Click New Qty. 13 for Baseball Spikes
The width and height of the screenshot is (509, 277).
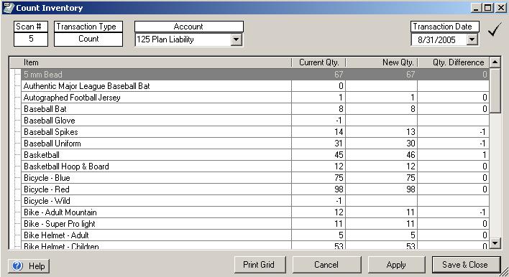click(382, 132)
